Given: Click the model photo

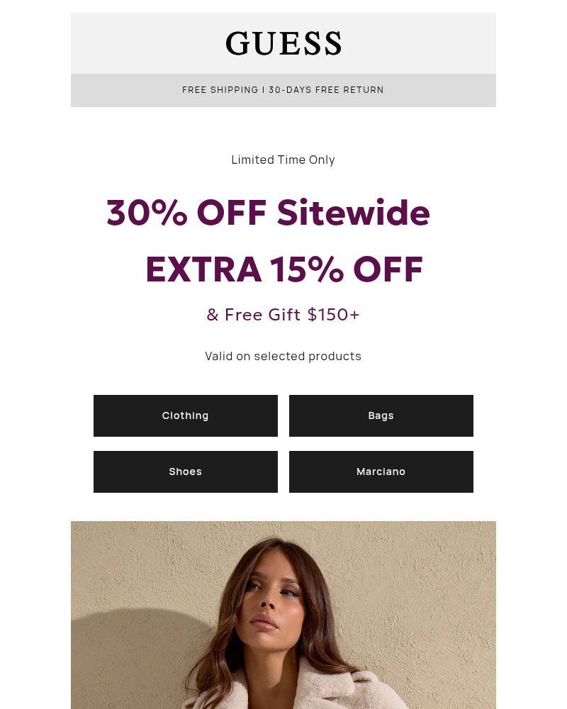Looking at the screenshot, I should click(283, 617).
